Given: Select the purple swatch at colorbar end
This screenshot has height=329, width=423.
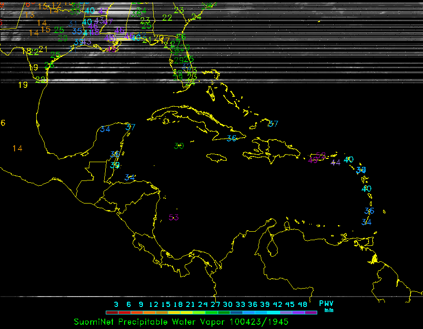Looking at the screenshot, I should [x=311, y=312].
